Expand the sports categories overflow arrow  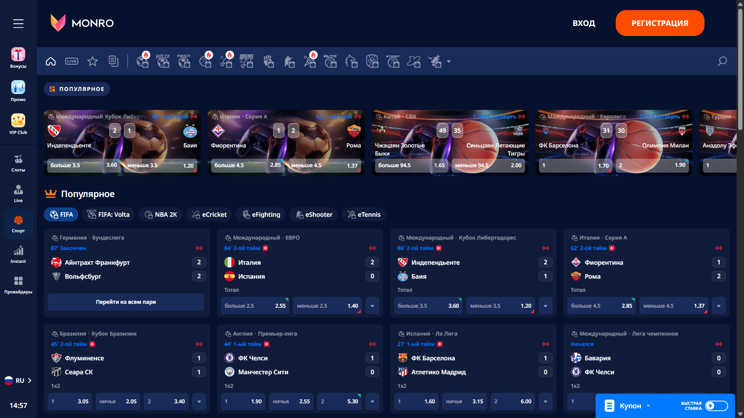(x=449, y=62)
